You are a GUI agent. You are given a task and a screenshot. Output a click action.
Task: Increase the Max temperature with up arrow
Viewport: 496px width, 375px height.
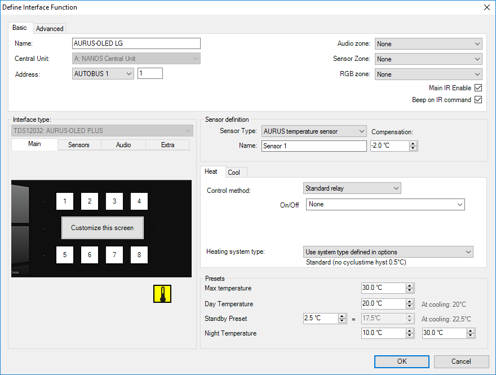tap(410, 286)
